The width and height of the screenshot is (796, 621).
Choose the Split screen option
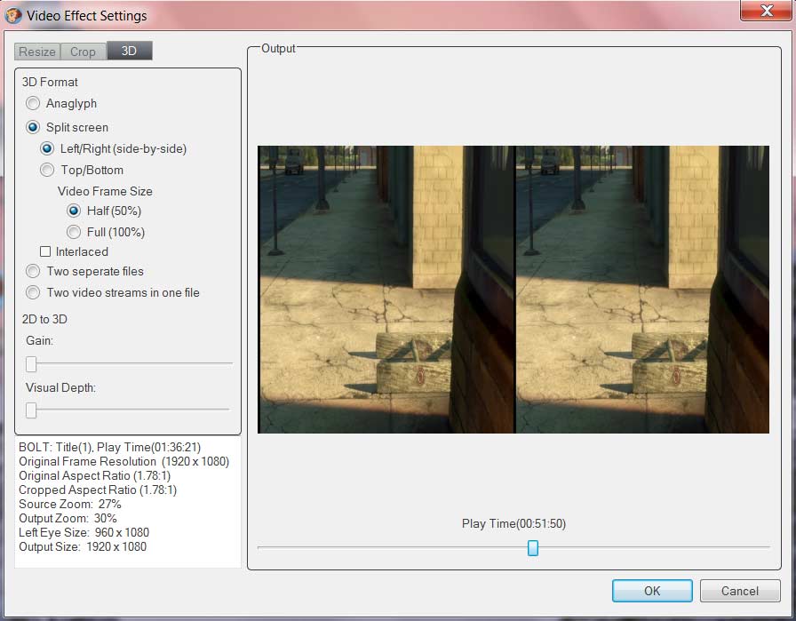pyautogui.click(x=33, y=128)
